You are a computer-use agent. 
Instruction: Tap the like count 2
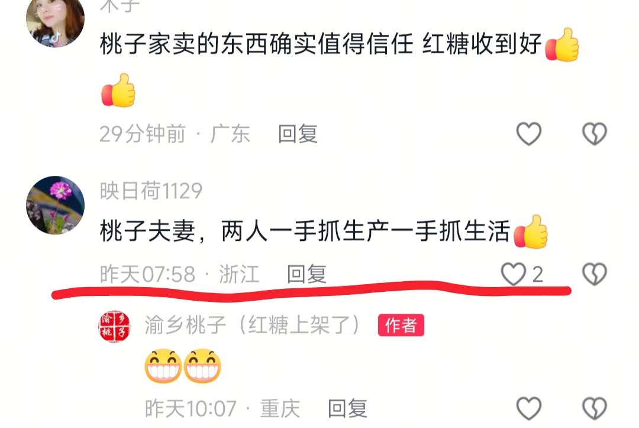click(x=537, y=274)
